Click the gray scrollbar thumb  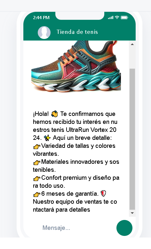(132, 139)
